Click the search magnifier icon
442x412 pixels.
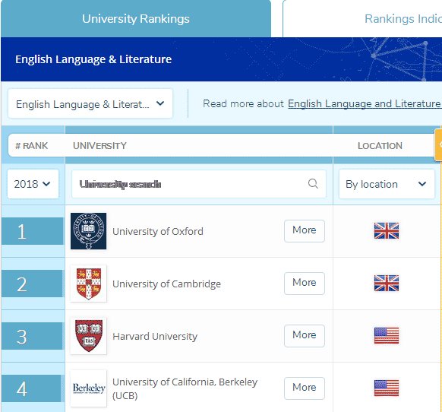coord(313,184)
